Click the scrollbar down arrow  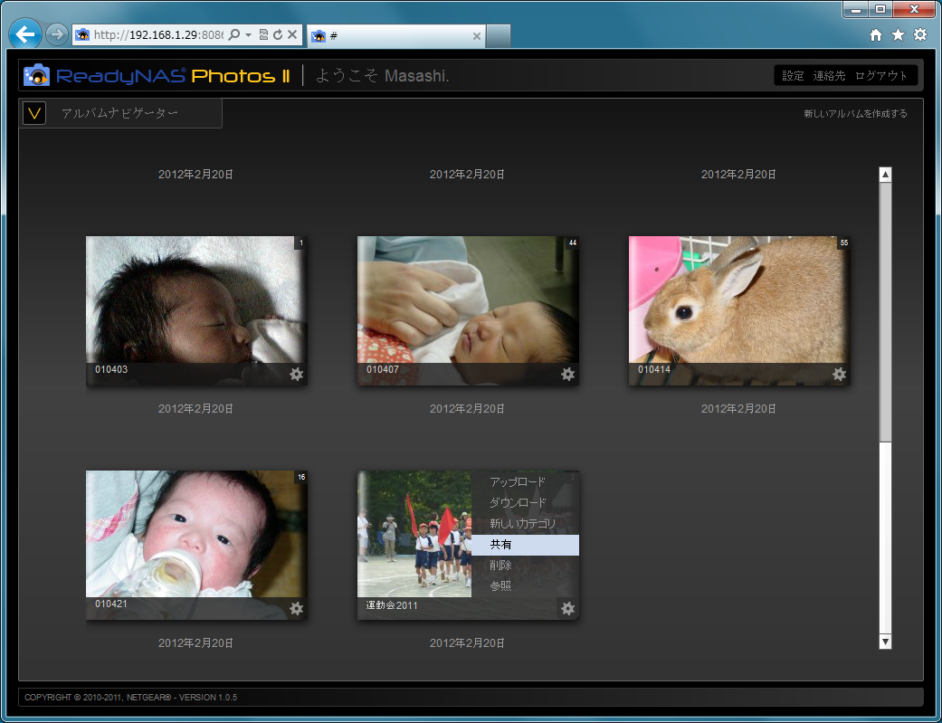point(885,642)
